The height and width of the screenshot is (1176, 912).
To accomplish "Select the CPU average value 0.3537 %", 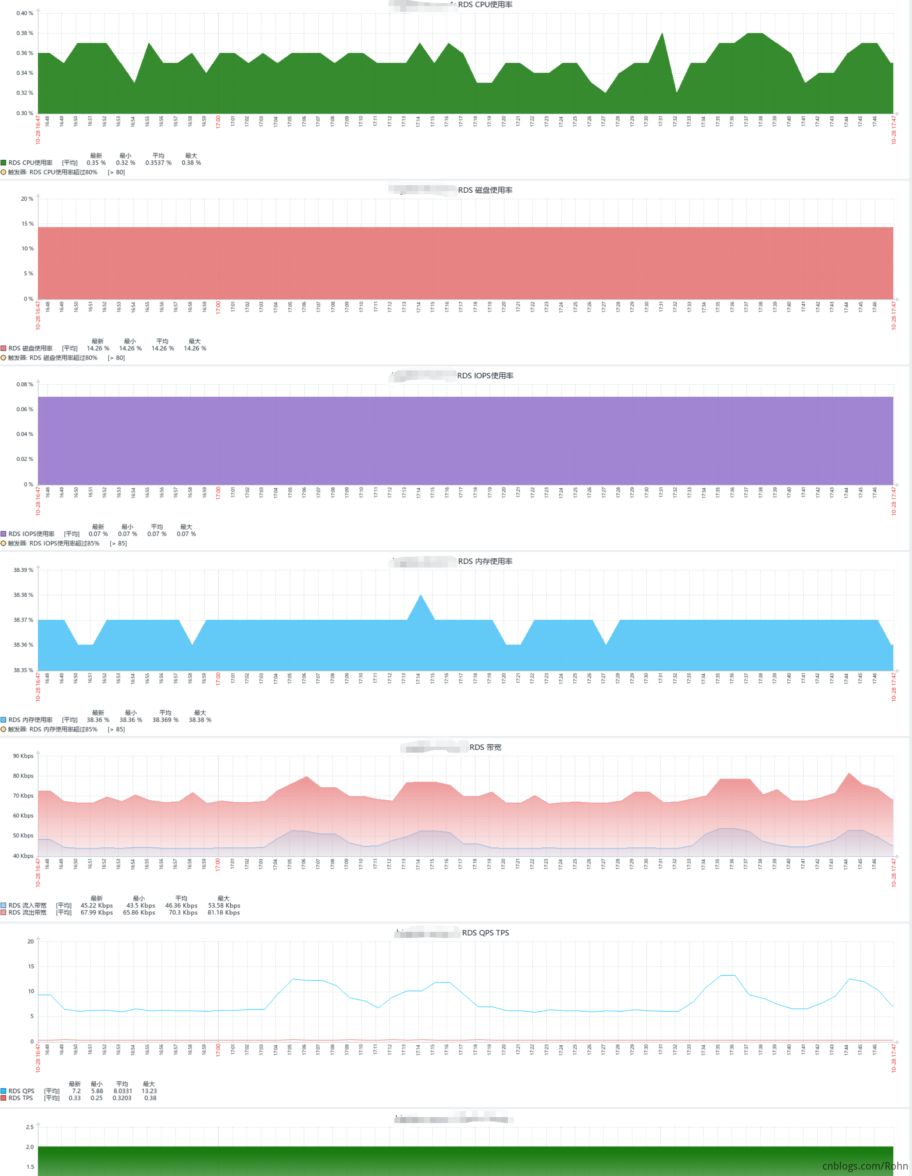I will point(158,162).
